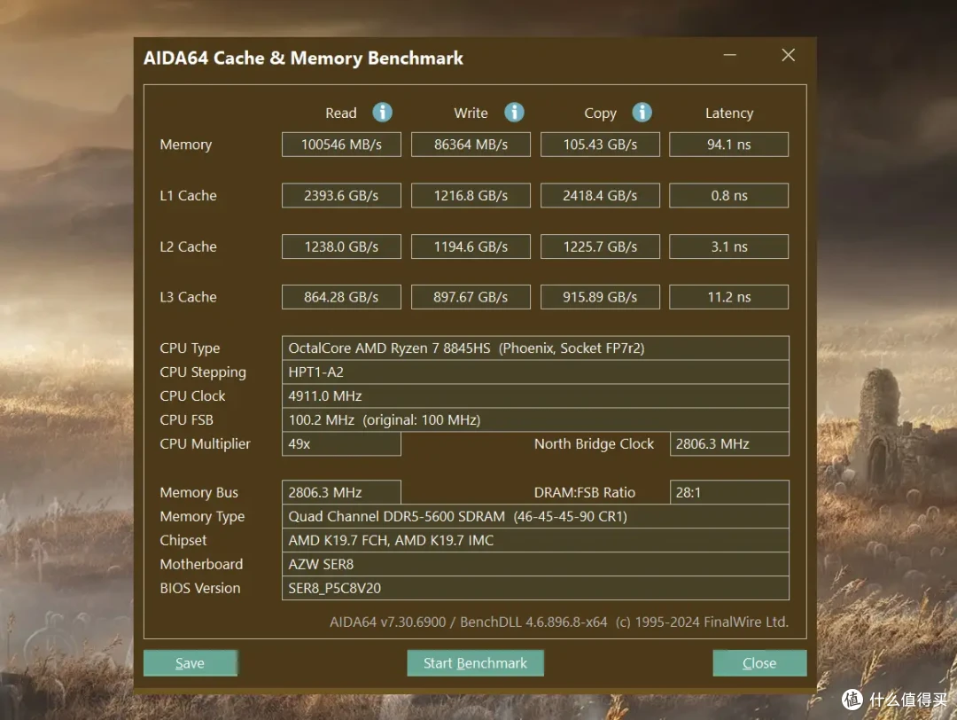Select the L3 Cache latency 11.2 ns

pyautogui.click(x=728, y=297)
